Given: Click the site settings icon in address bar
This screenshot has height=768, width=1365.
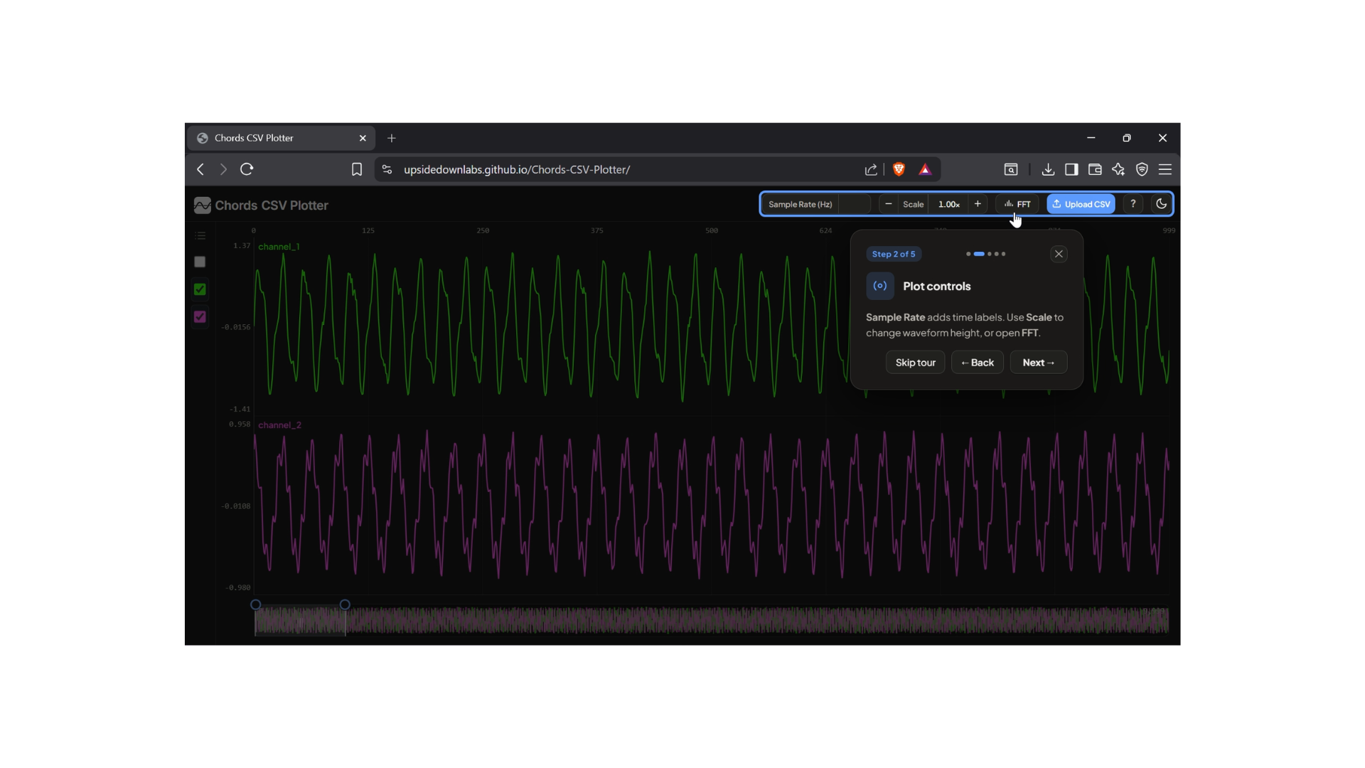Looking at the screenshot, I should [387, 169].
